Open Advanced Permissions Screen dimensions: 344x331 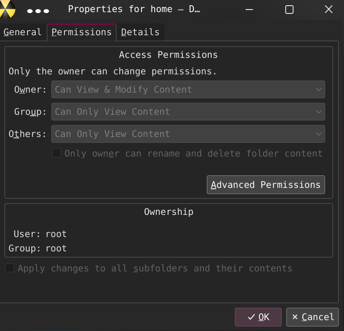coord(266,184)
